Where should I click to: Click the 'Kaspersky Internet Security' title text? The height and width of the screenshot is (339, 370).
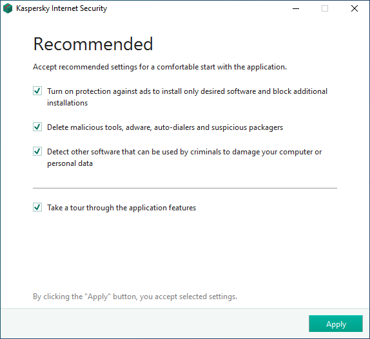(x=61, y=8)
